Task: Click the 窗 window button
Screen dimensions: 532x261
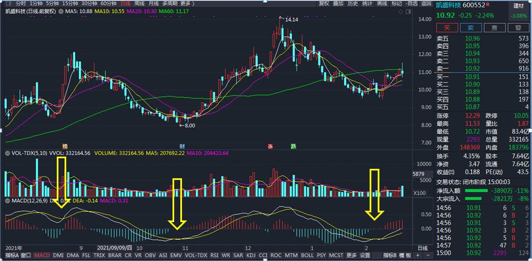Action: tap(519, 27)
